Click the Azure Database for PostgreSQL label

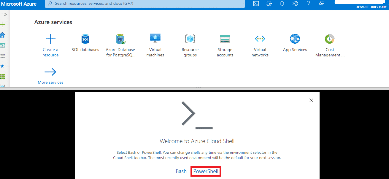(120, 52)
